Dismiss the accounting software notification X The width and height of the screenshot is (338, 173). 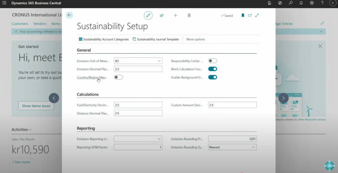tap(16, 31)
